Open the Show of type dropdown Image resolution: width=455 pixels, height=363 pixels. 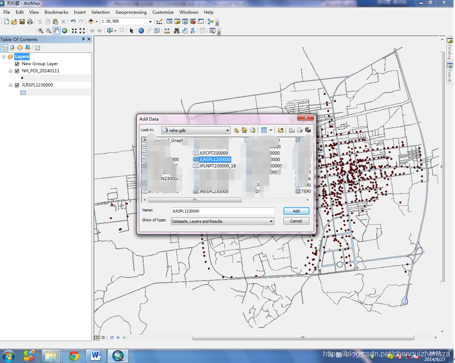271,221
